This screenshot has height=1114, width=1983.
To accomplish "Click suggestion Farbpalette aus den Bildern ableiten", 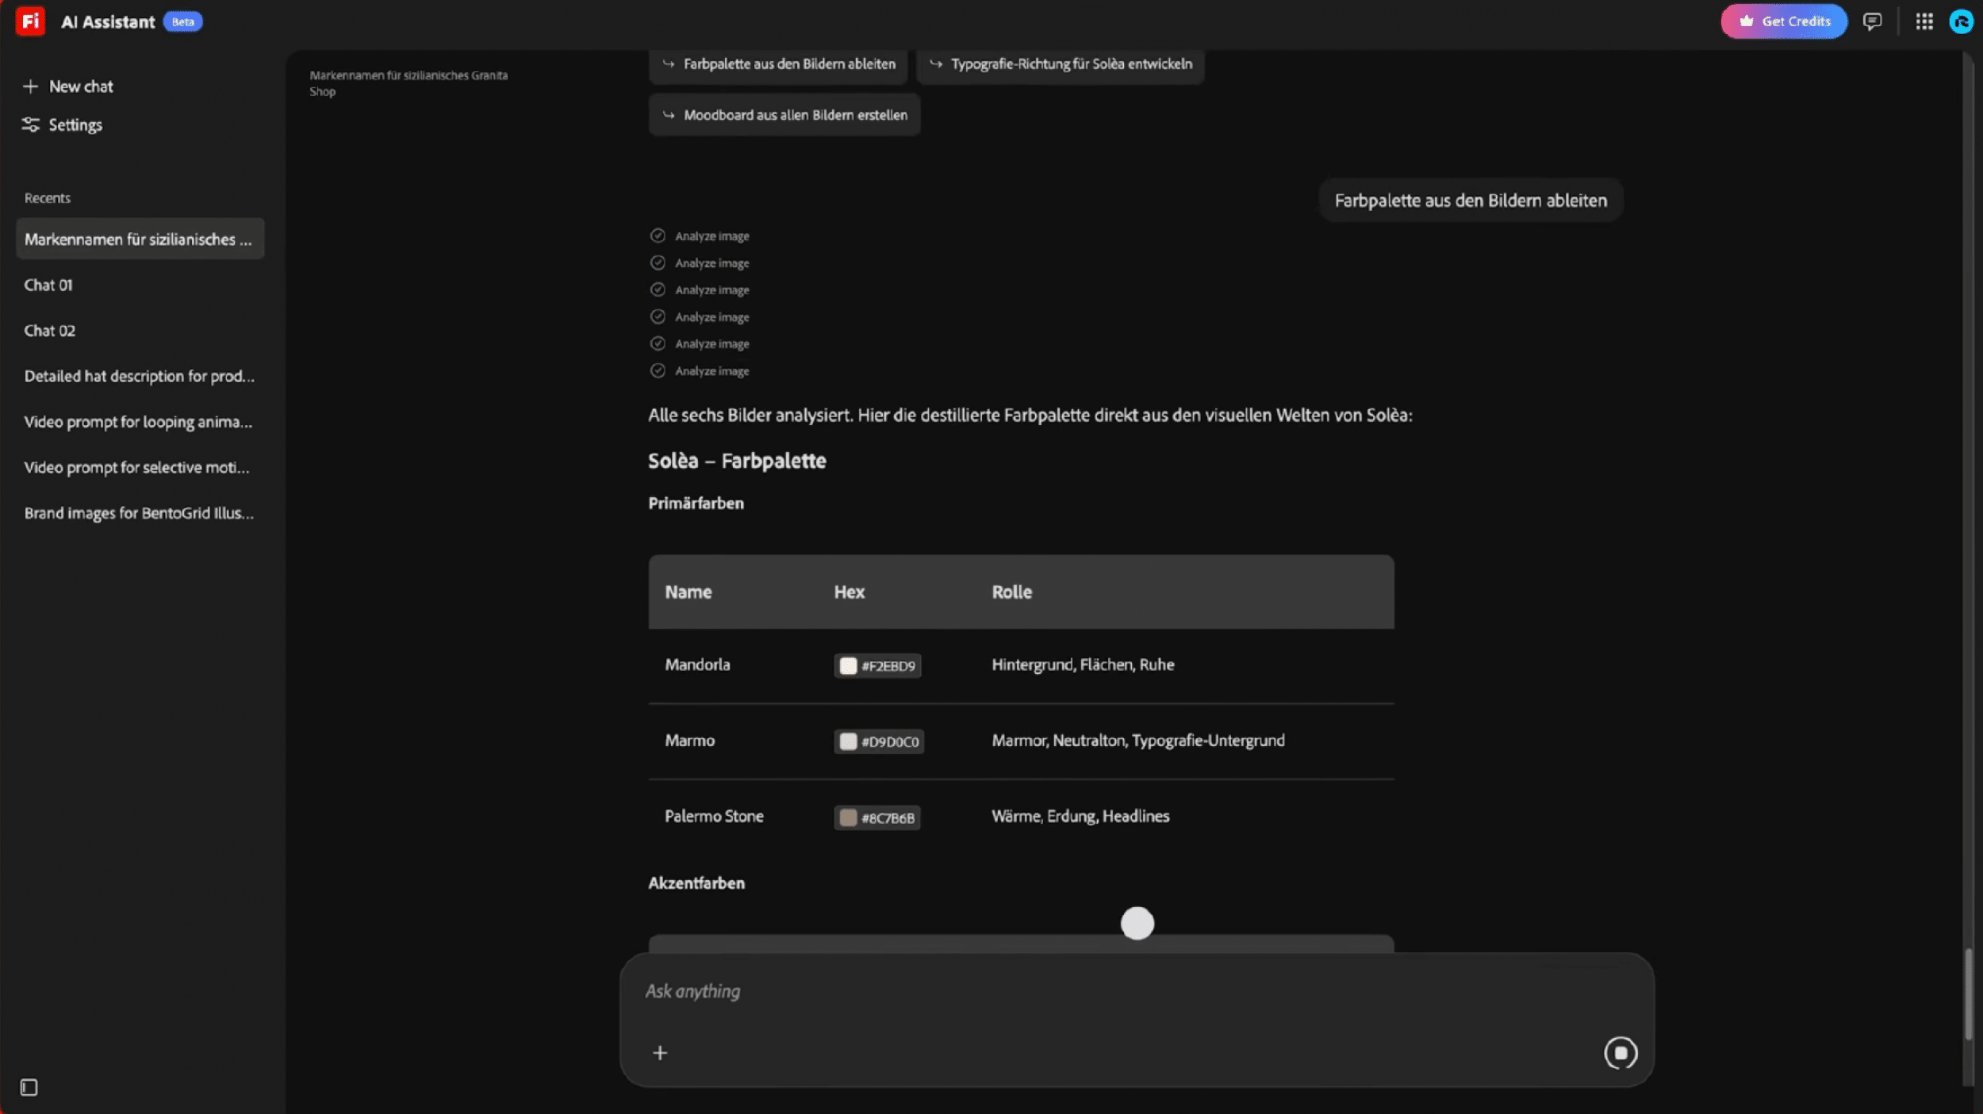I will coord(778,64).
